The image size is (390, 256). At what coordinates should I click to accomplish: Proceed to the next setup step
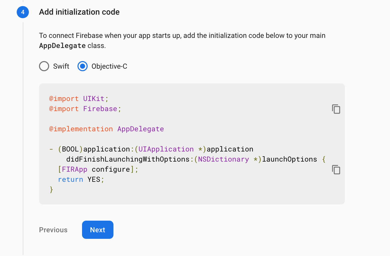pyautogui.click(x=97, y=230)
